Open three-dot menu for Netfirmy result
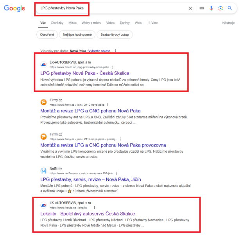The height and width of the screenshot is (235, 242). pos(116,173)
